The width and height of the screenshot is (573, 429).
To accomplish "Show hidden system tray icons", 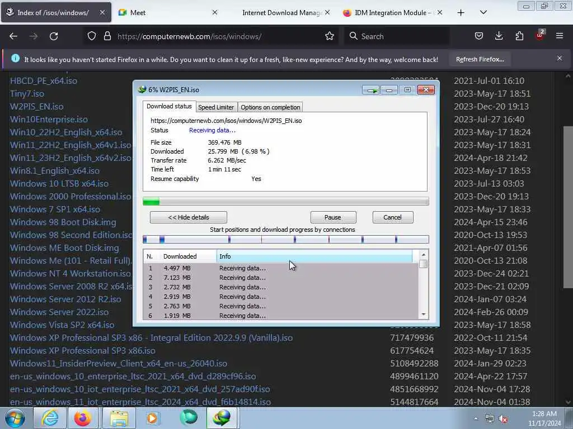I will click(476, 419).
